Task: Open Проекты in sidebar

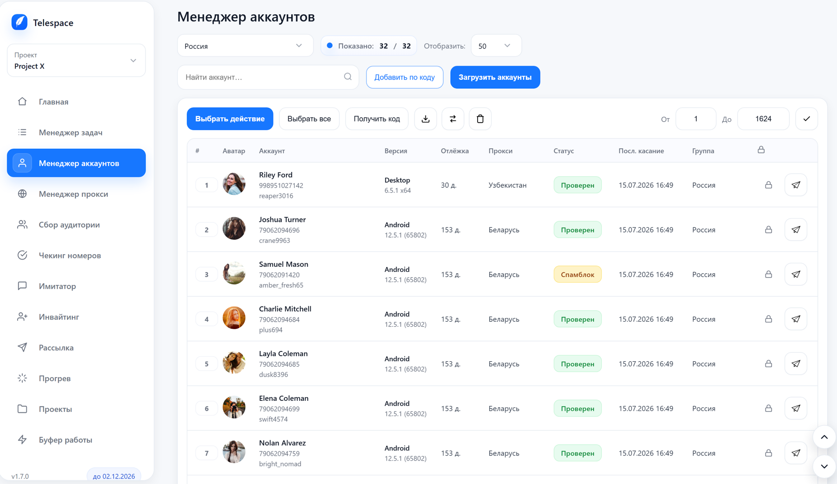Action: (x=76, y=408)
